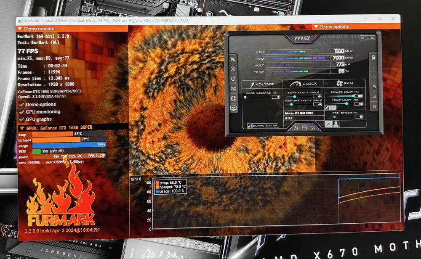Click the information (i) icon in Afterburner

(233, 79)
